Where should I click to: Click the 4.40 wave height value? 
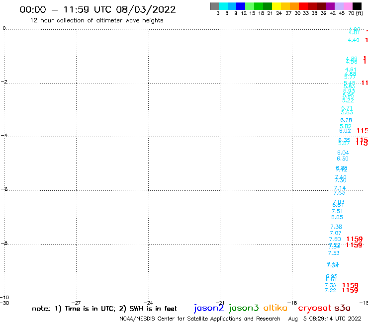point(354,40)
